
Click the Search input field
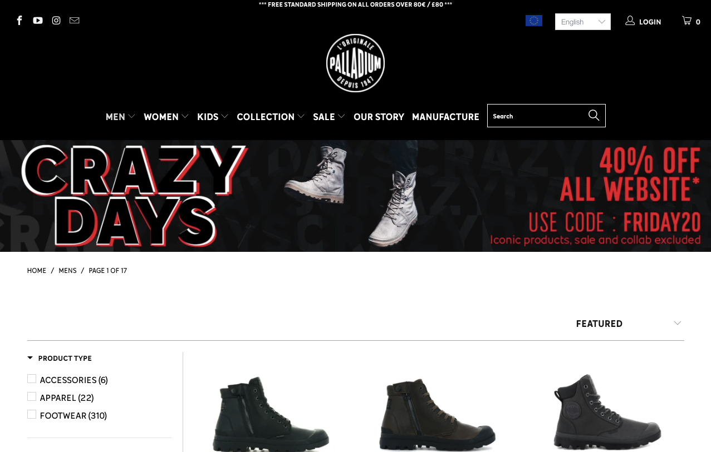[537, 116]
